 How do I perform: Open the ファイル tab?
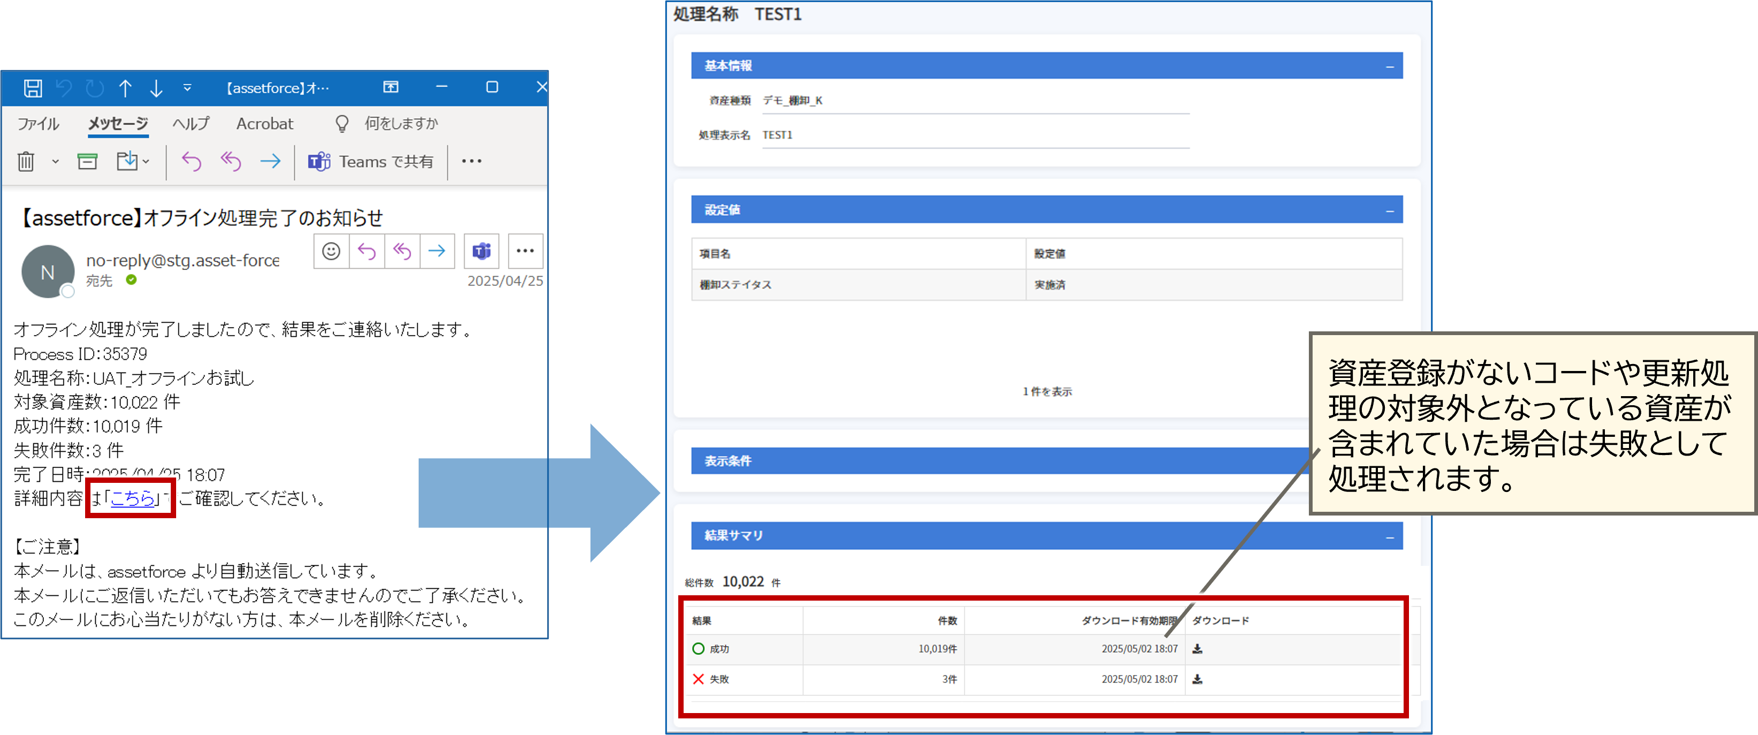38,124
